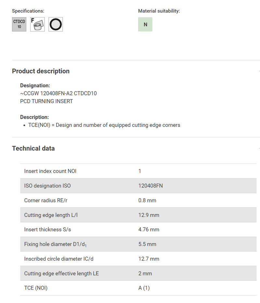The width and height of the screenshot is (260, 303).
Task: Click the CTDCD 10 grade icon
Action: [19, 24]
